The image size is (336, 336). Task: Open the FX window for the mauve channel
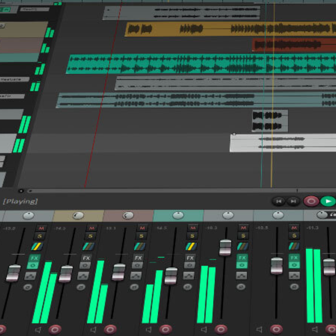[138, 258]
